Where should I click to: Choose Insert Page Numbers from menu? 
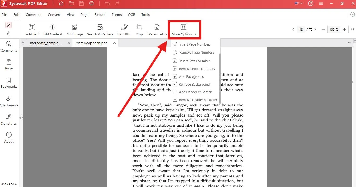195,44
